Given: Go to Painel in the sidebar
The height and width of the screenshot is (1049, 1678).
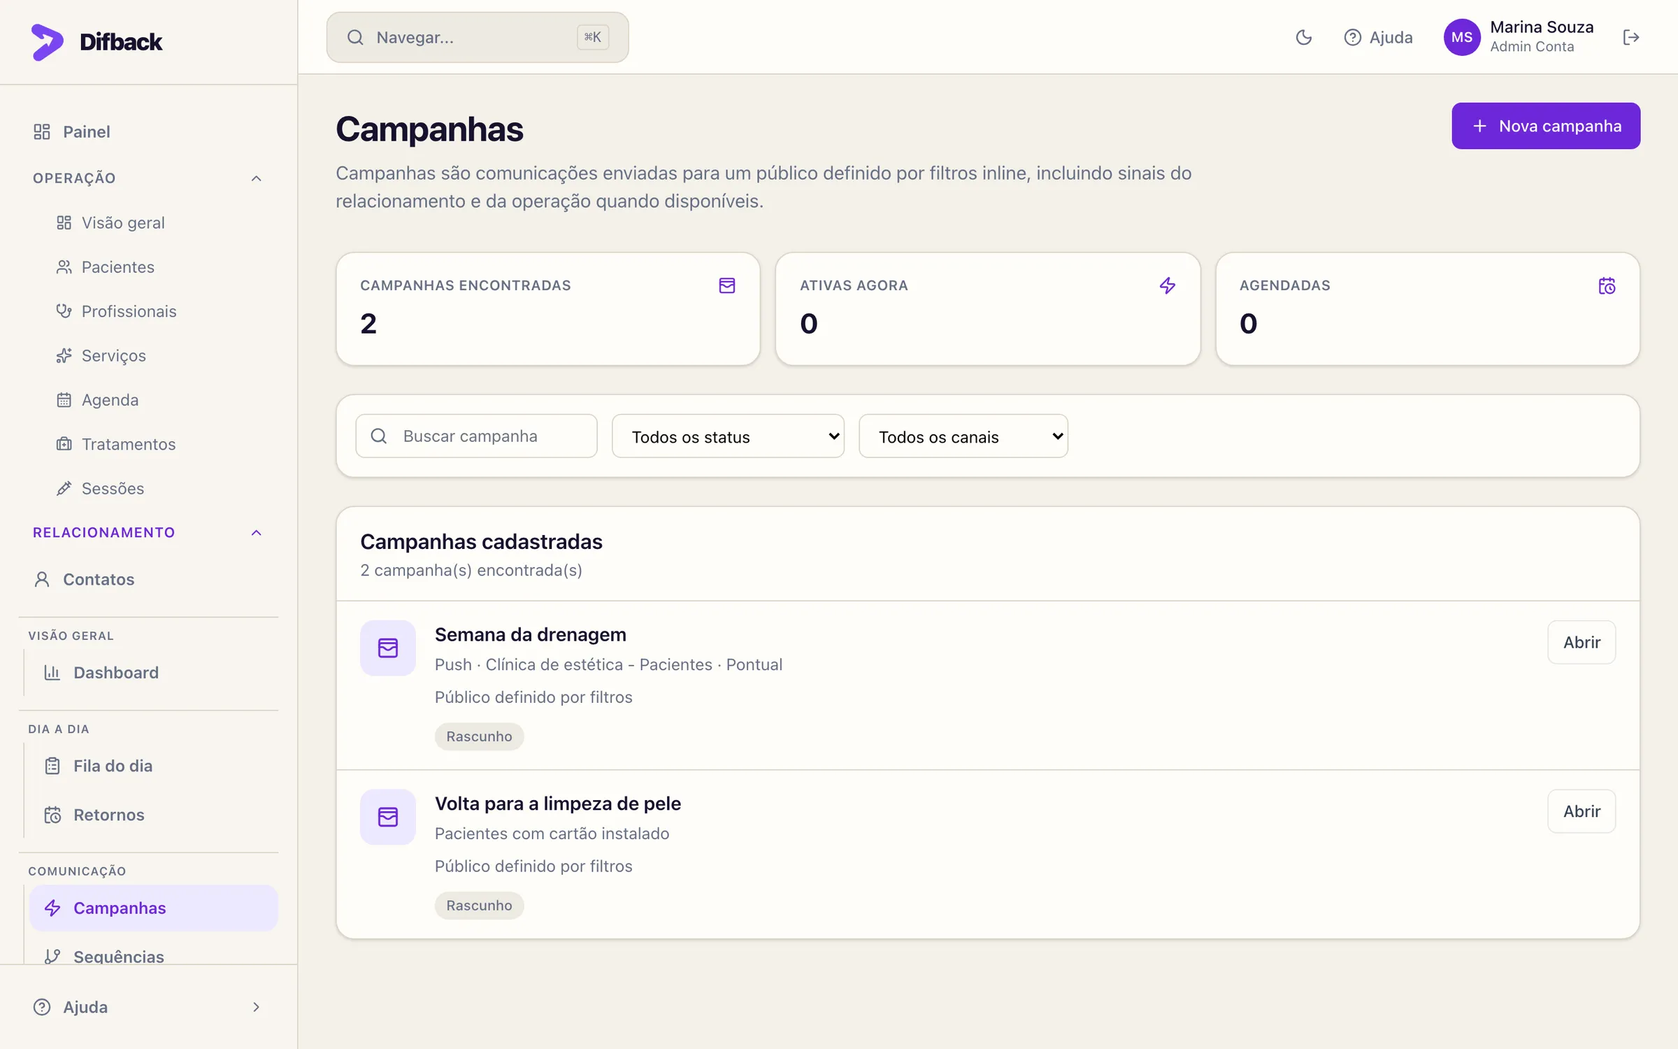Looking at the screenshot, I should point(148,131).
